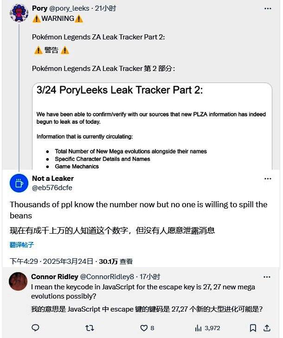
Task: Open more options on Pory's tweet
Action: tap(268, 8)
